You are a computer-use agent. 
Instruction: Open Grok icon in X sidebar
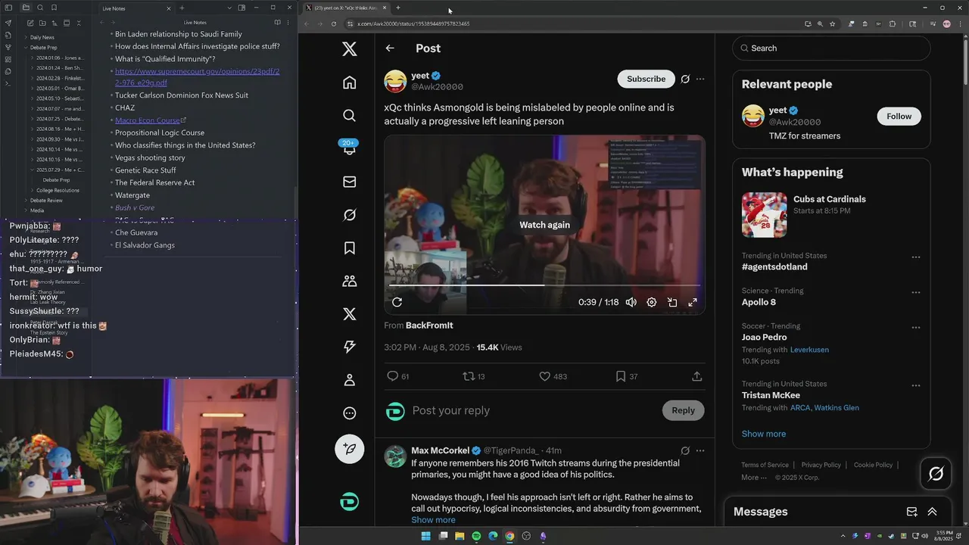click(349, 215)
